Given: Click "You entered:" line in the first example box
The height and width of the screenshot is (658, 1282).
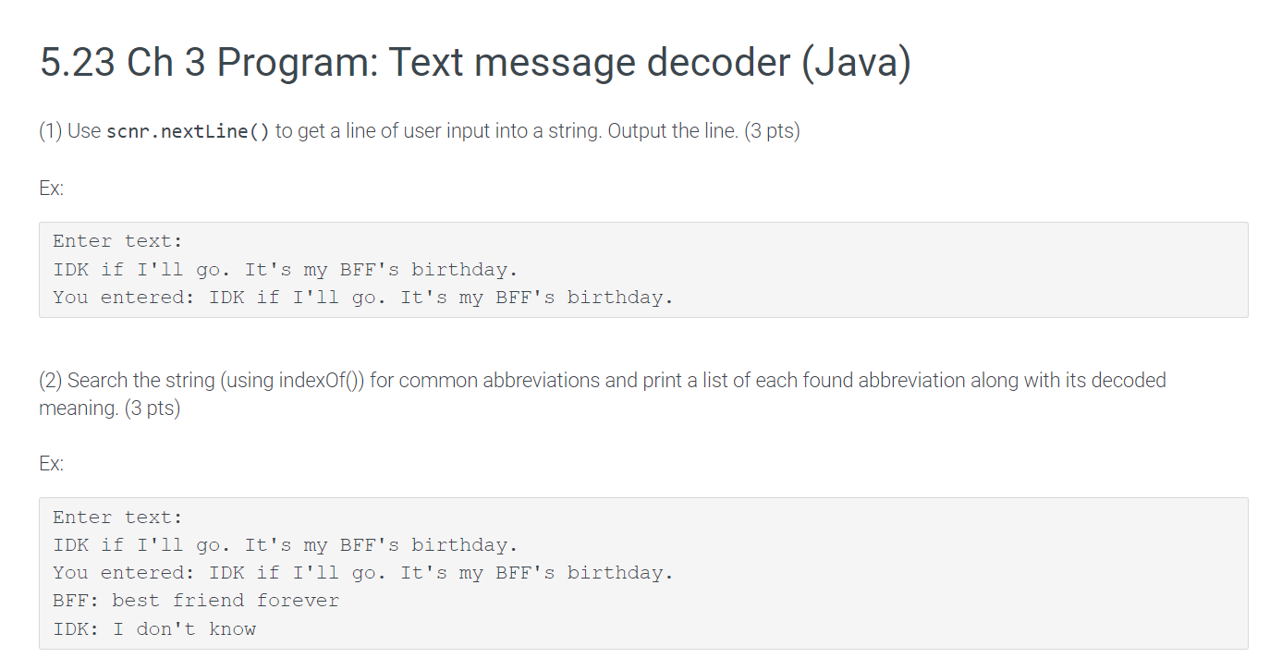Looking at the screenshot, I should pos(363,298).
